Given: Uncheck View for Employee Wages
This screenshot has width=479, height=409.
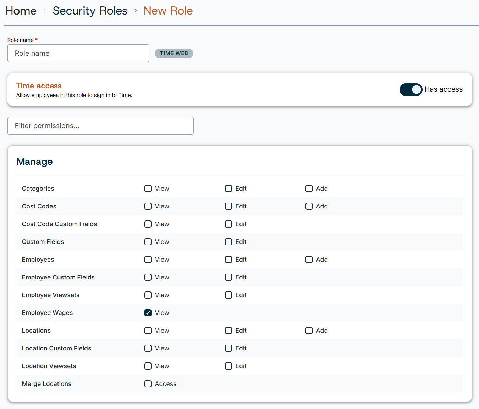Looking at the screenshot, I should pos(148,313).
